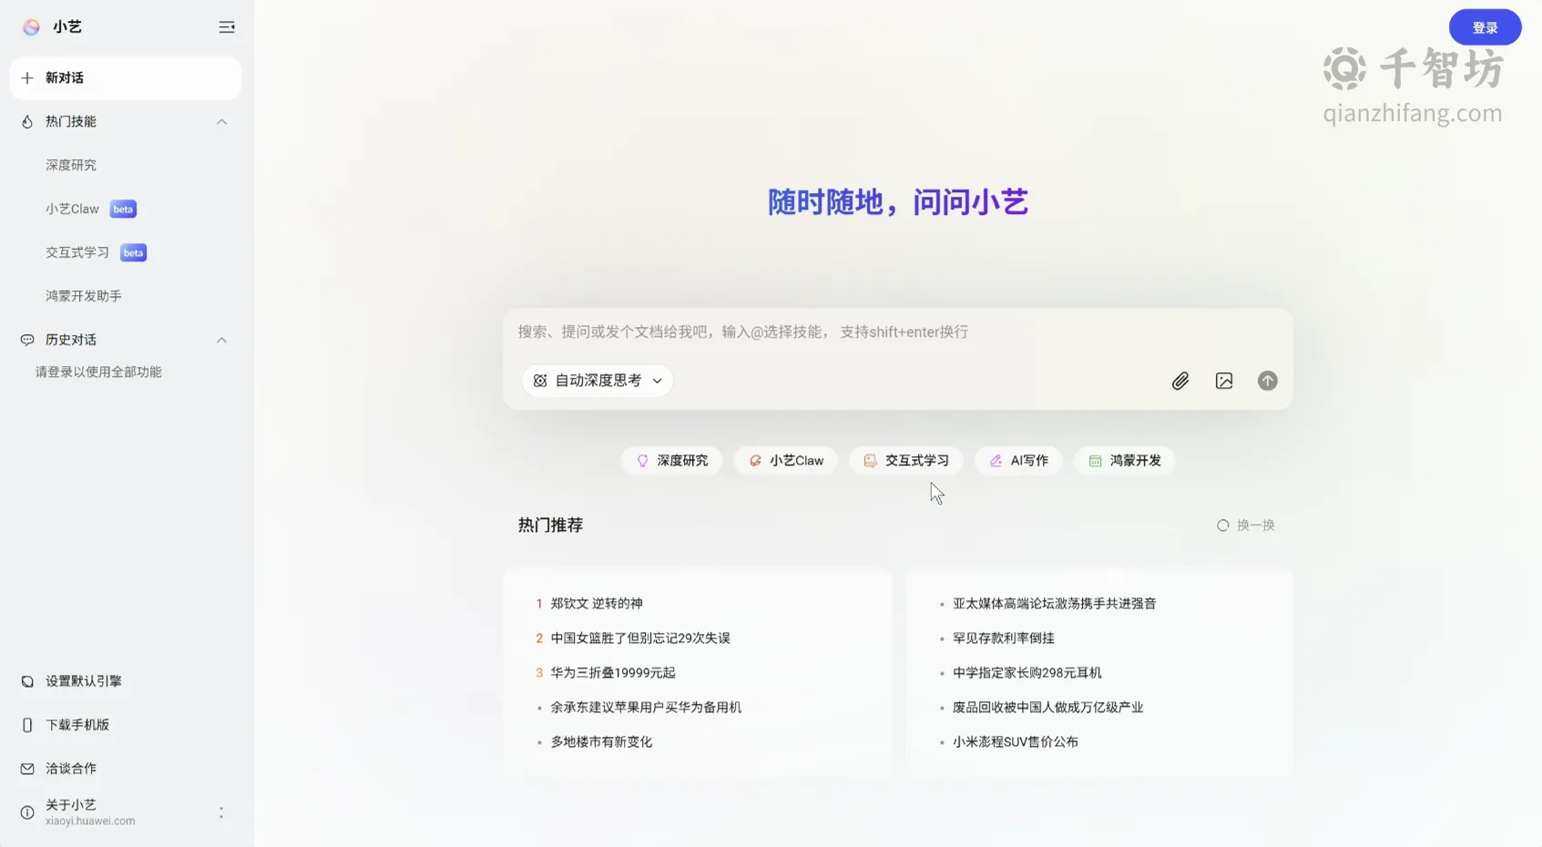Focus the chat message input field

point(897,332)
